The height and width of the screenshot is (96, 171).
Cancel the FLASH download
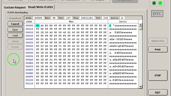15,24
